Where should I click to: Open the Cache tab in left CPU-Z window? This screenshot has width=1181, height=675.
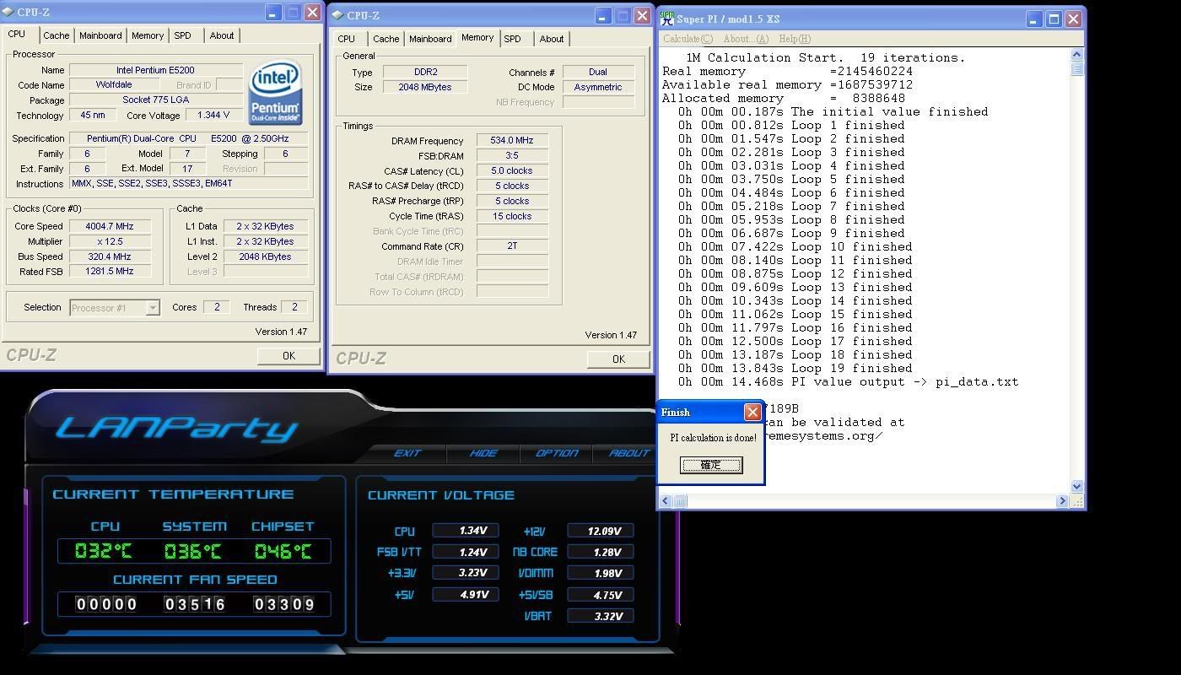tap(57, 35)
